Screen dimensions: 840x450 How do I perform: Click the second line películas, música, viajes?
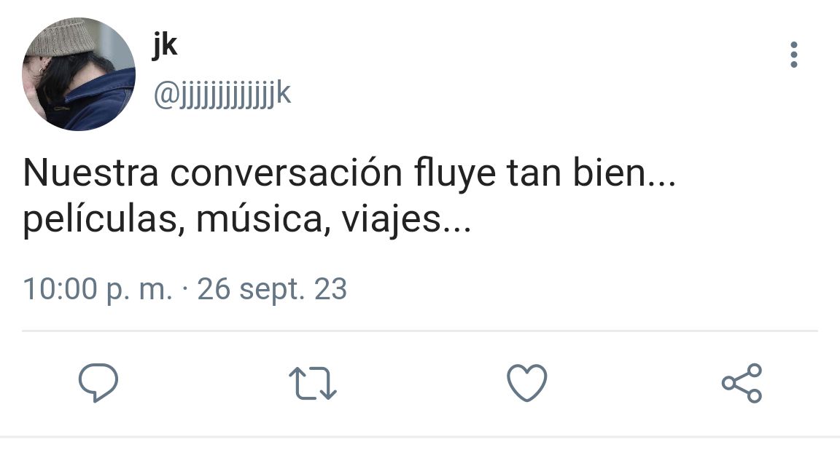[247, 219]
